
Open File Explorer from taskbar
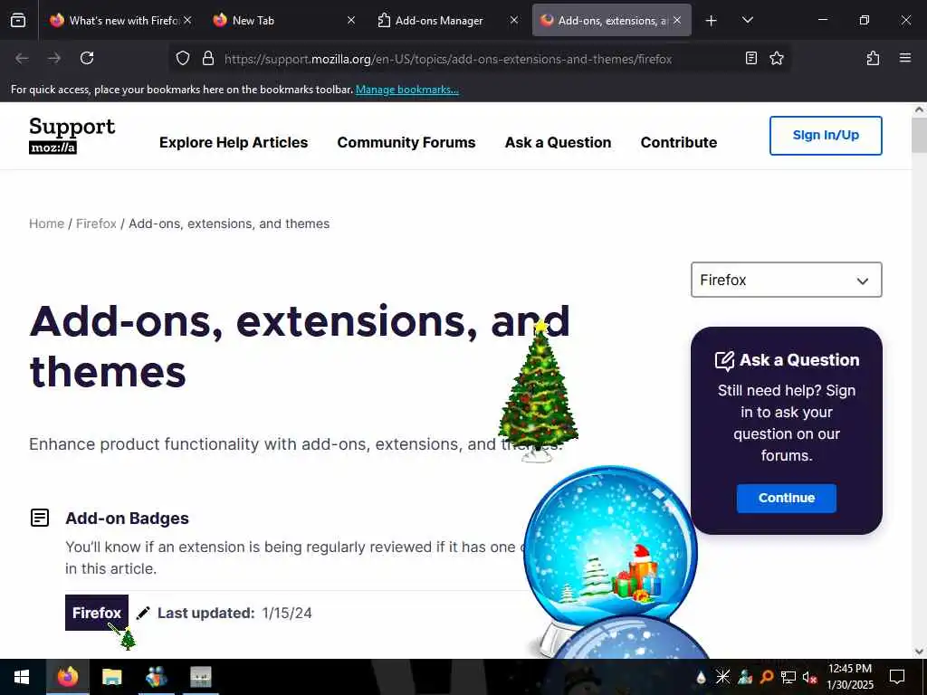tap(111, 677)
